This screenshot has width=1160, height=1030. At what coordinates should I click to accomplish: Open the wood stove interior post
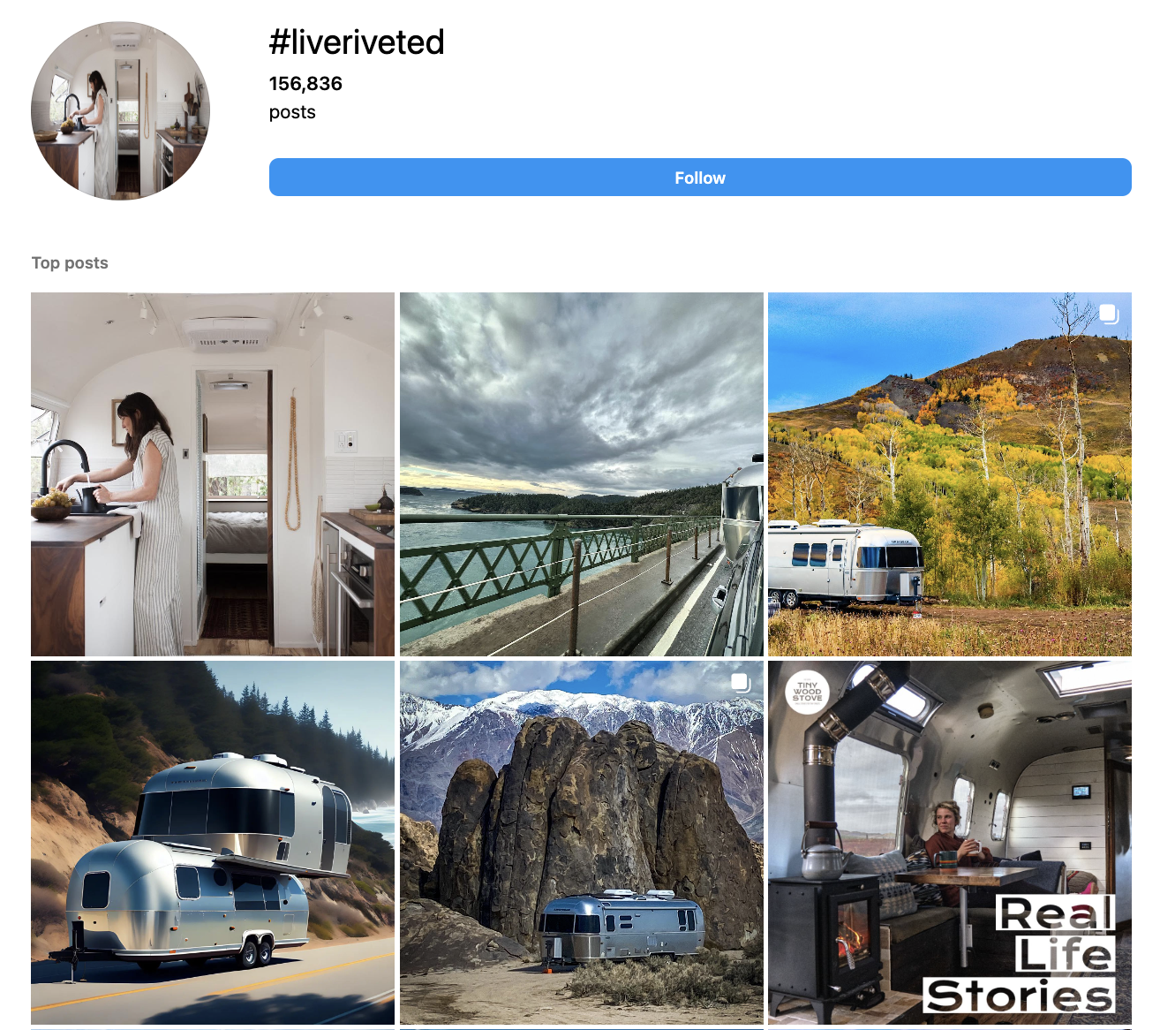coord(950,843)
